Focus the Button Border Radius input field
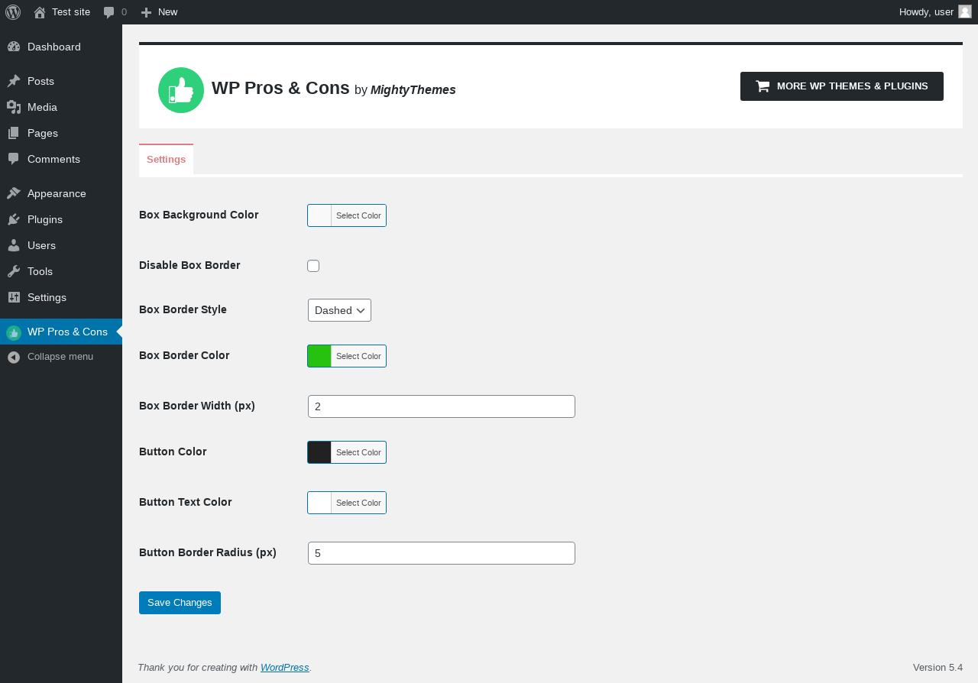Image resolution: width=978 pixels, height=683 pixels. pyautogui.click(x=442, y=553)
